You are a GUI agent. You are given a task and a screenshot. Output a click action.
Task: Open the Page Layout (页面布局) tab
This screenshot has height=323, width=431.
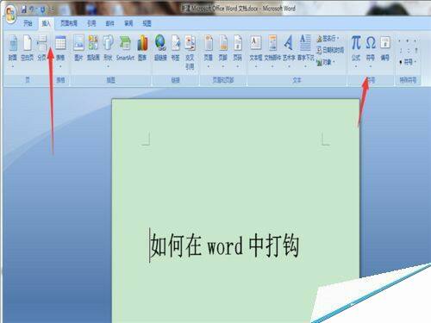pyautogui.click(x=69, y=23)
